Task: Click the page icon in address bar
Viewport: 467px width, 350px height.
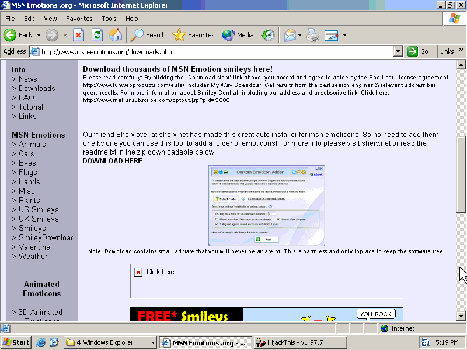Action: pos(35,51)
